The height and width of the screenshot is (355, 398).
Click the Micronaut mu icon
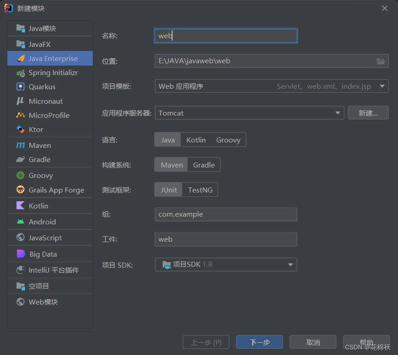(x=20, y=101)
